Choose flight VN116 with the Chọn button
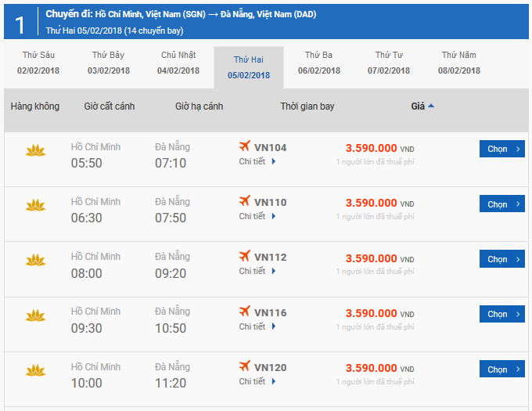This screenshot has height=411, width=532. point(502,314)
